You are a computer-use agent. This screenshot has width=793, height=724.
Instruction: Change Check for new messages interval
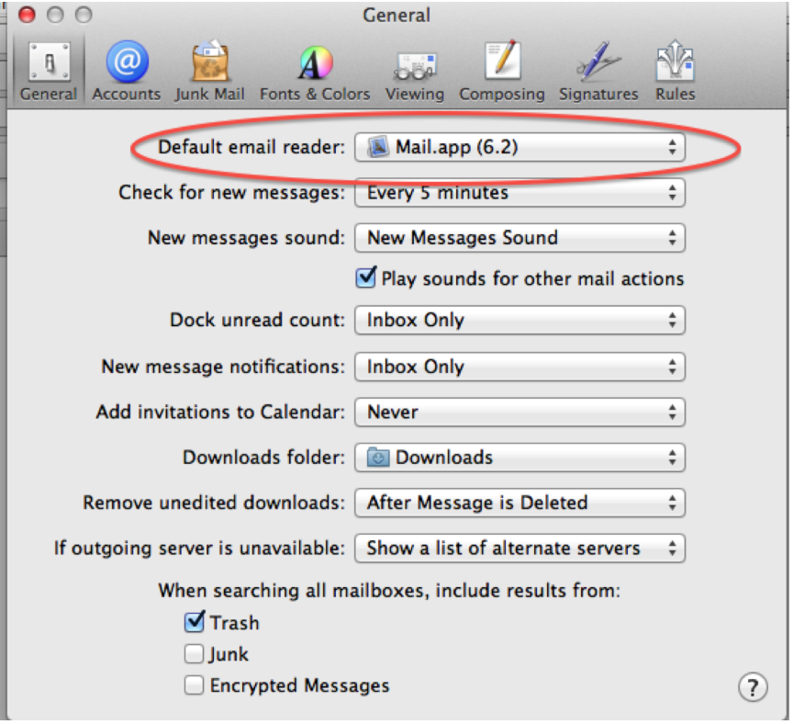tap(519, 193)
